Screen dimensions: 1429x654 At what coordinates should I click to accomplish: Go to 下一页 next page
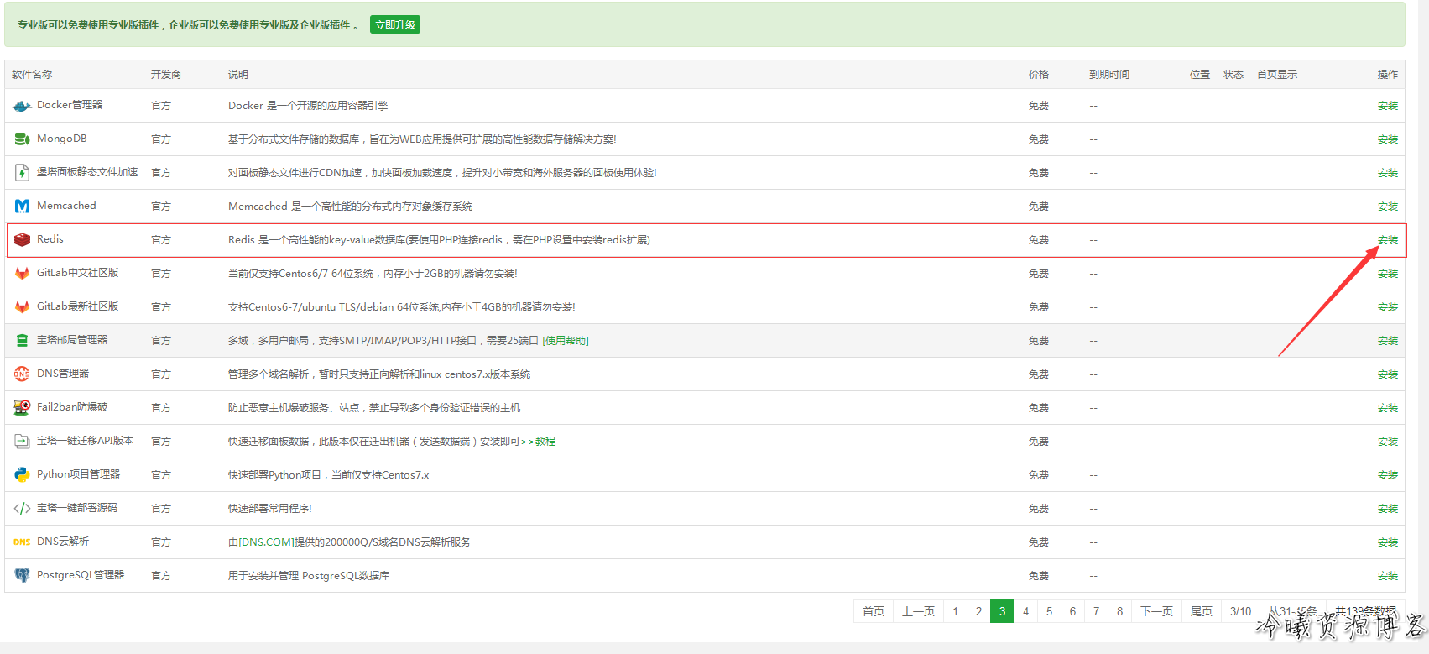pyautogui.click(x=1156, y=611)
